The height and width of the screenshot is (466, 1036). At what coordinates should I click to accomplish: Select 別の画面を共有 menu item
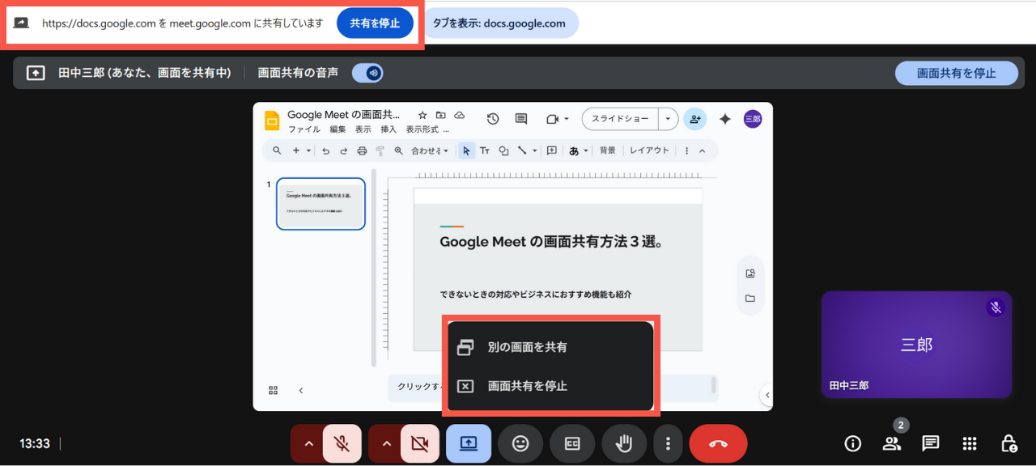(527, 347)
